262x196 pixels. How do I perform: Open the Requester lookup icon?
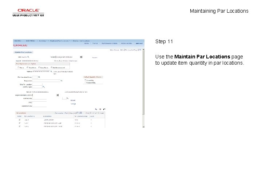coord(61,81)
